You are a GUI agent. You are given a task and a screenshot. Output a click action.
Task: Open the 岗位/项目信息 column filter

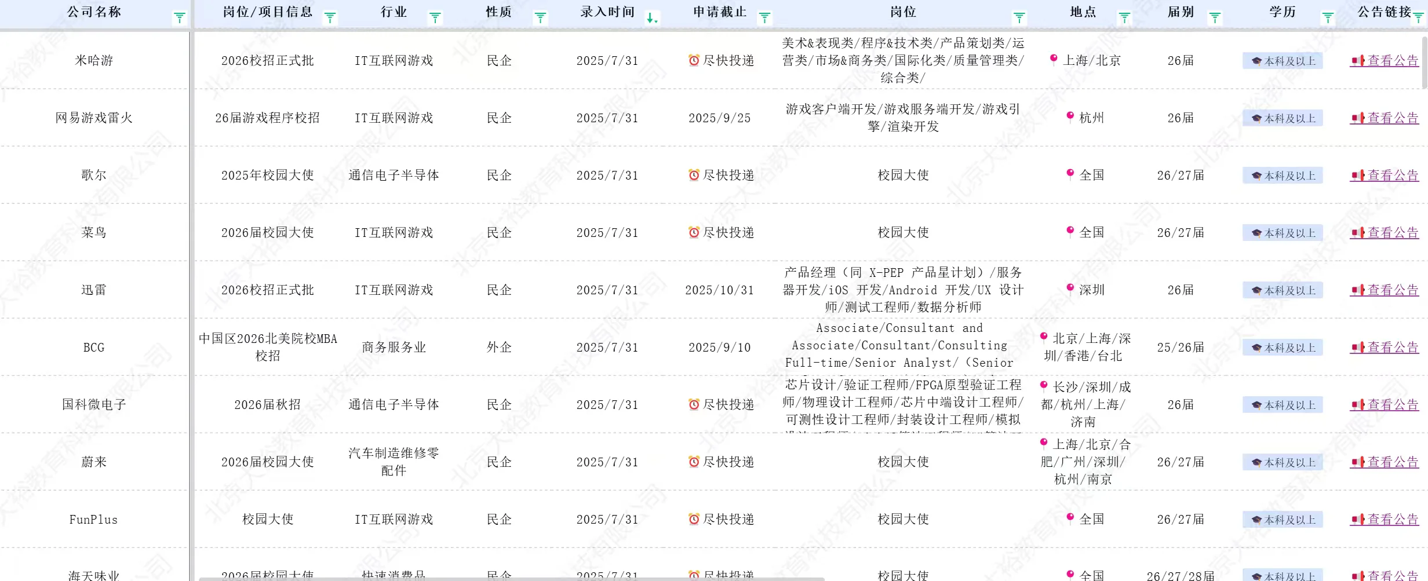[330, 19]
